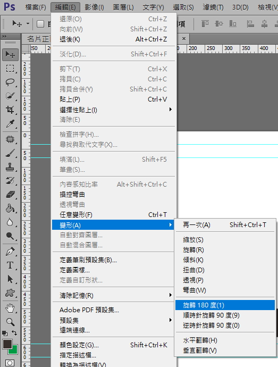Pick the Eyedropper tool
The width and height of the screenshot is (278, 367).
click(x=10, y=124)
